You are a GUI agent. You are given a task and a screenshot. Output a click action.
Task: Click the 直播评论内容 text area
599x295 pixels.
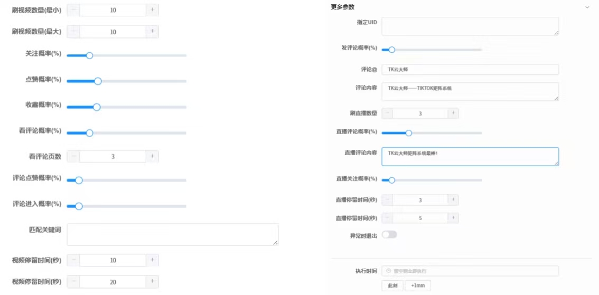click(470, 156)
